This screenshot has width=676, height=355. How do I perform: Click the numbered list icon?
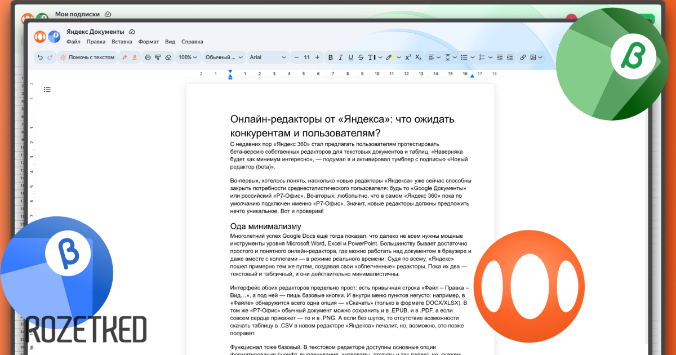pos(482,57)
